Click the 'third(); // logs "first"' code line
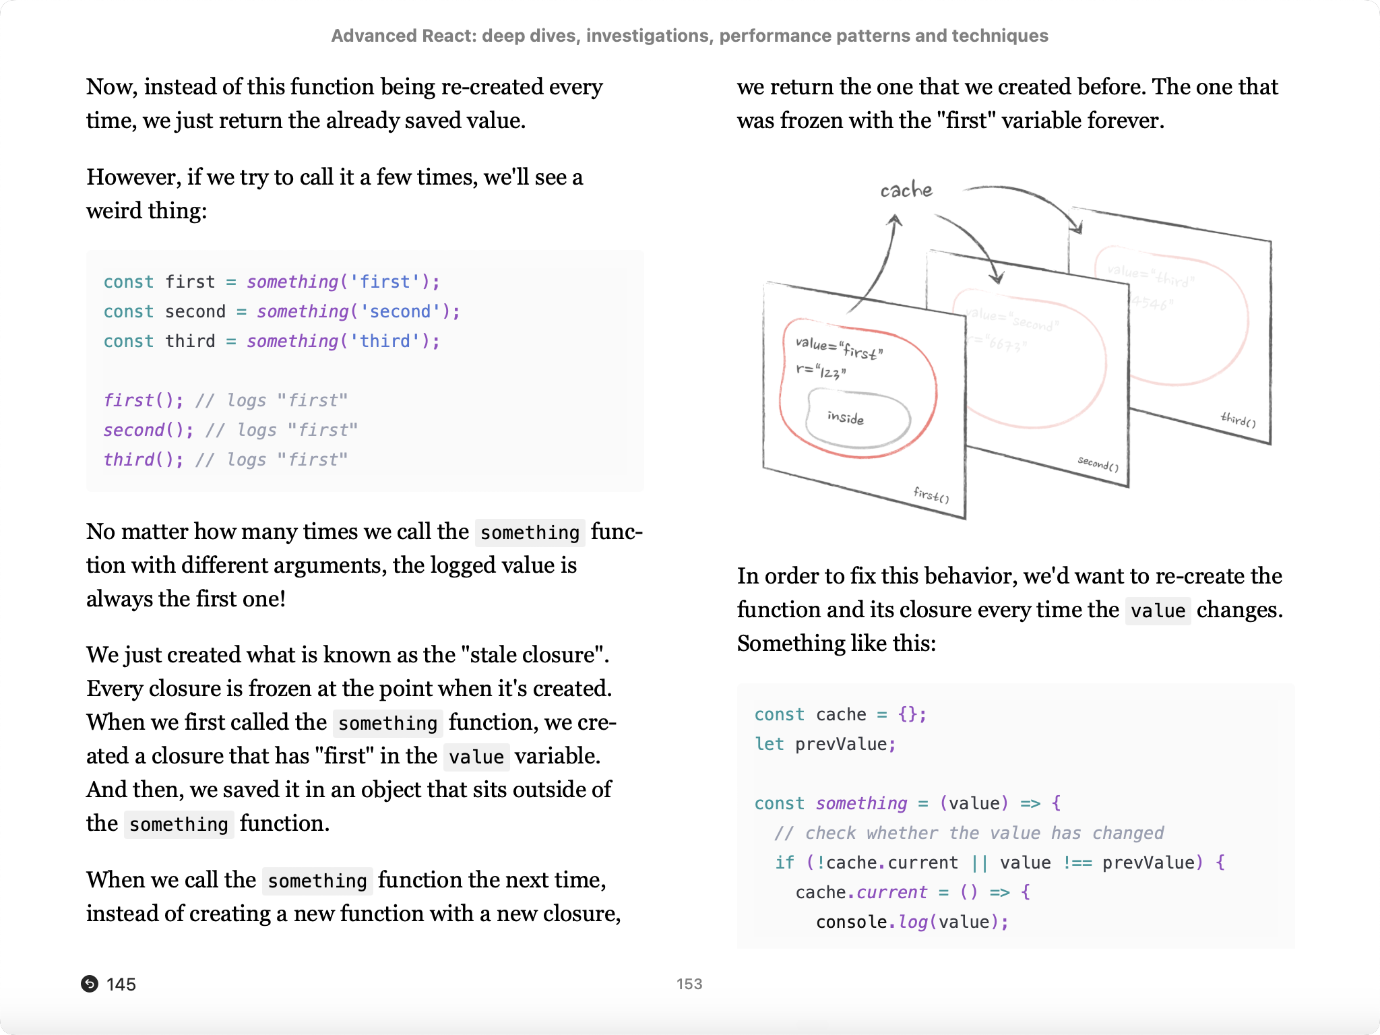 (x=225, y=460)
